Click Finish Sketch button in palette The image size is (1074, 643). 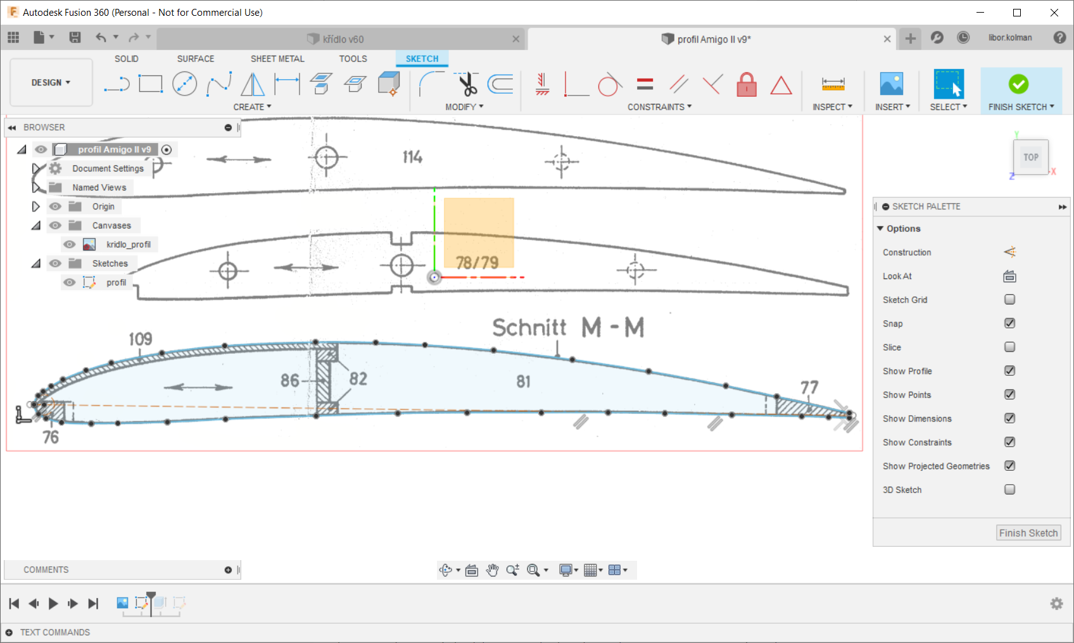click(1028, 533)
